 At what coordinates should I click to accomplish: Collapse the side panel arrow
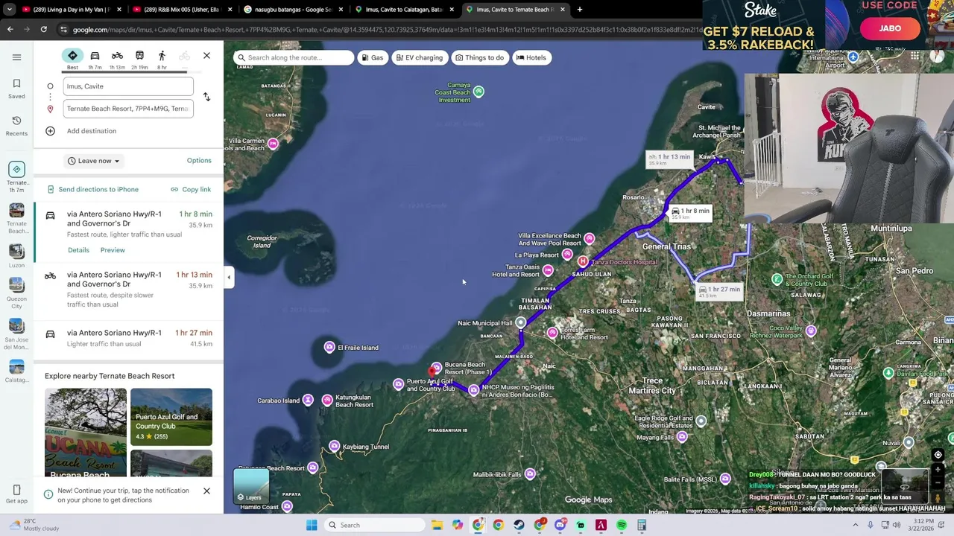[x=229, y=278]
